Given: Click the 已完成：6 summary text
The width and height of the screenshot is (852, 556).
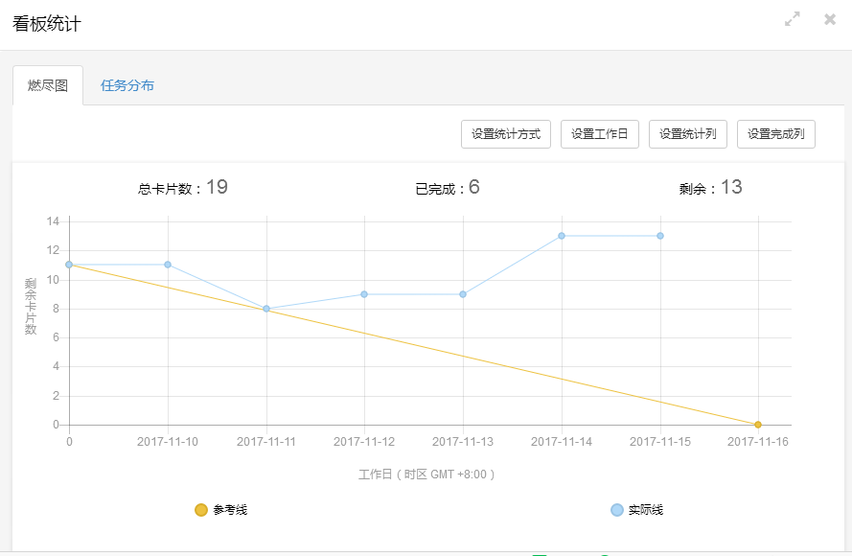Looking at the screenshot, I should click(448, 188).
